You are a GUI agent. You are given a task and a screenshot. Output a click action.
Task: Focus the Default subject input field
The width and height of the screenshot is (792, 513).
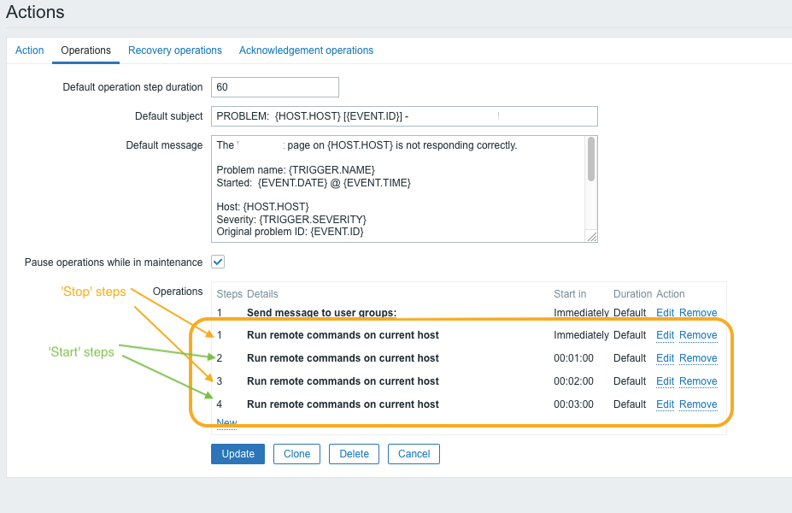[x=403, y=116]
